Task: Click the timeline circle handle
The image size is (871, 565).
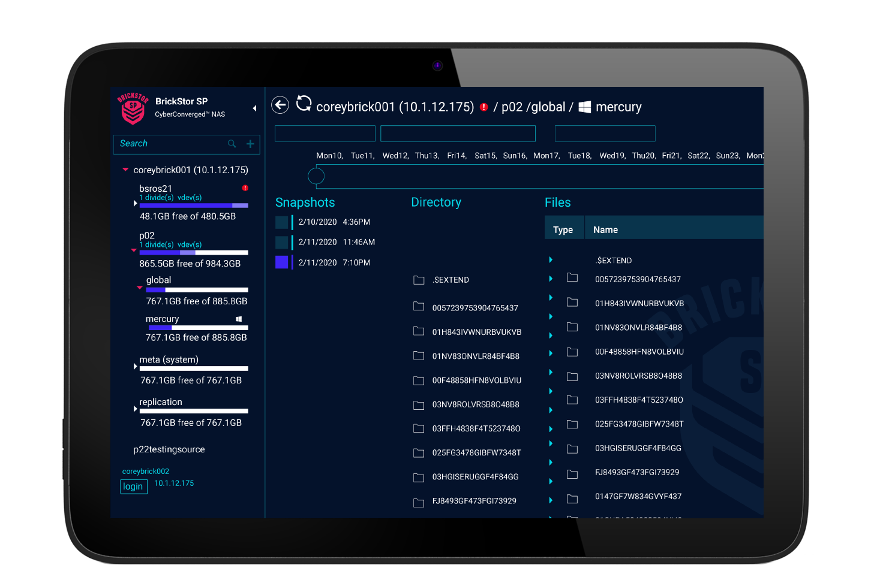Action: pos(316,176)
